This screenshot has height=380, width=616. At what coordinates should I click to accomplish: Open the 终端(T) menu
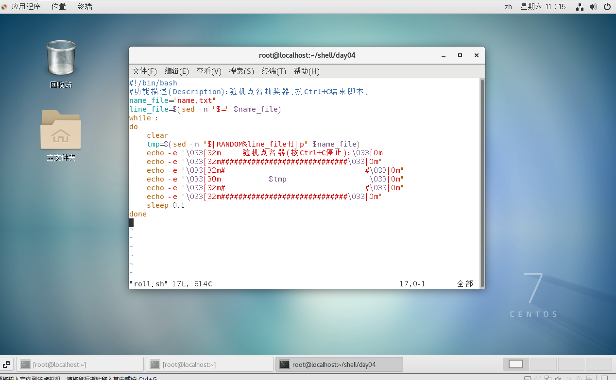(x=274, y=71)
